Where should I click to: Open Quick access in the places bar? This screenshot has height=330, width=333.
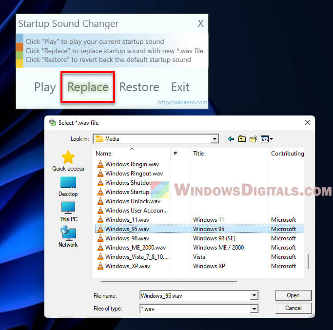(x=68, y=161)
